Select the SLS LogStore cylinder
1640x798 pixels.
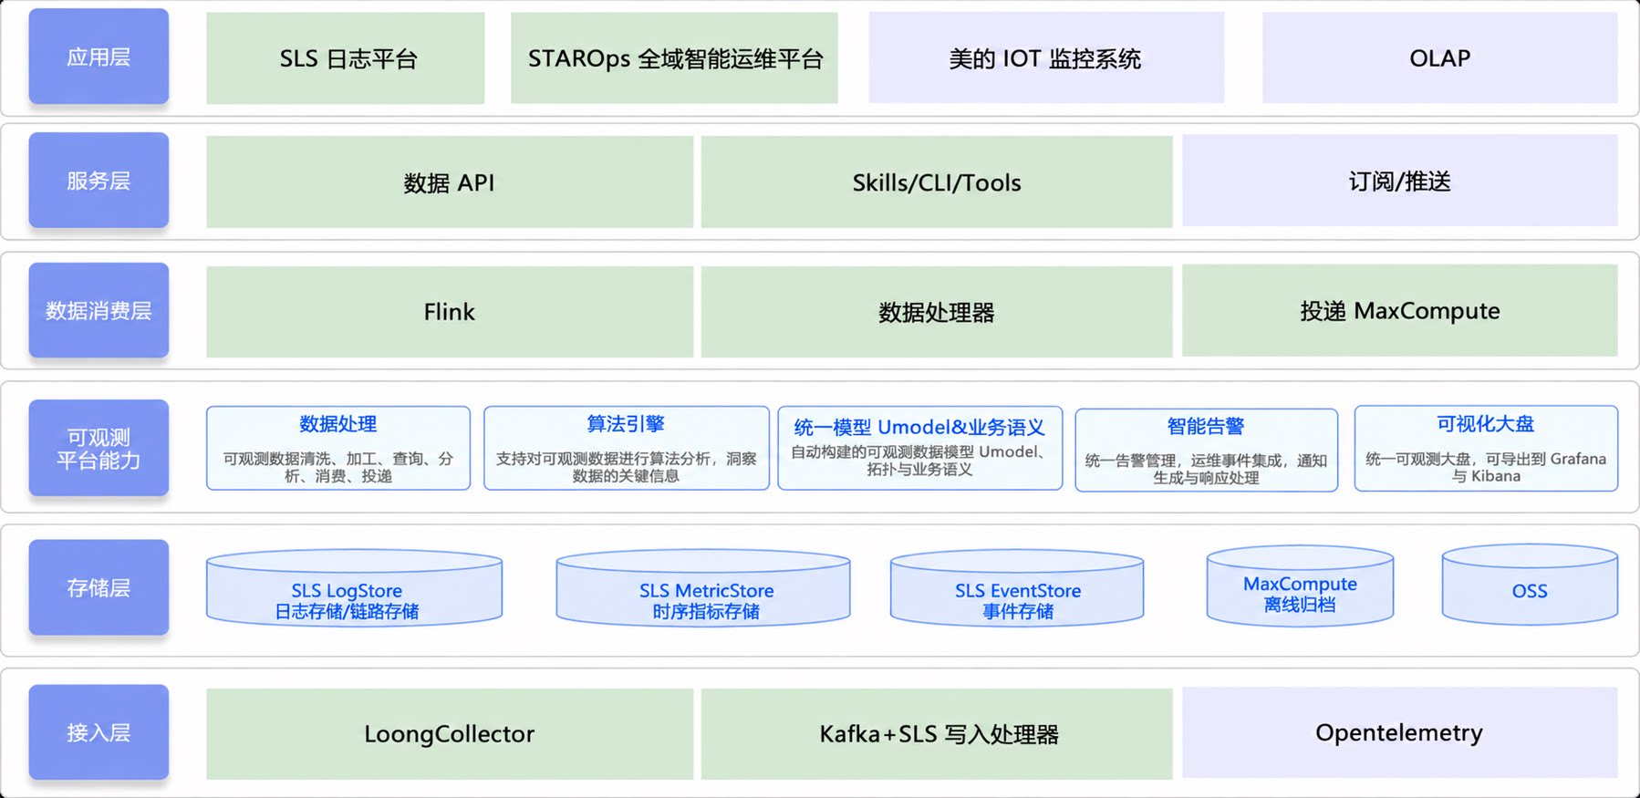[x=354, y=587]
